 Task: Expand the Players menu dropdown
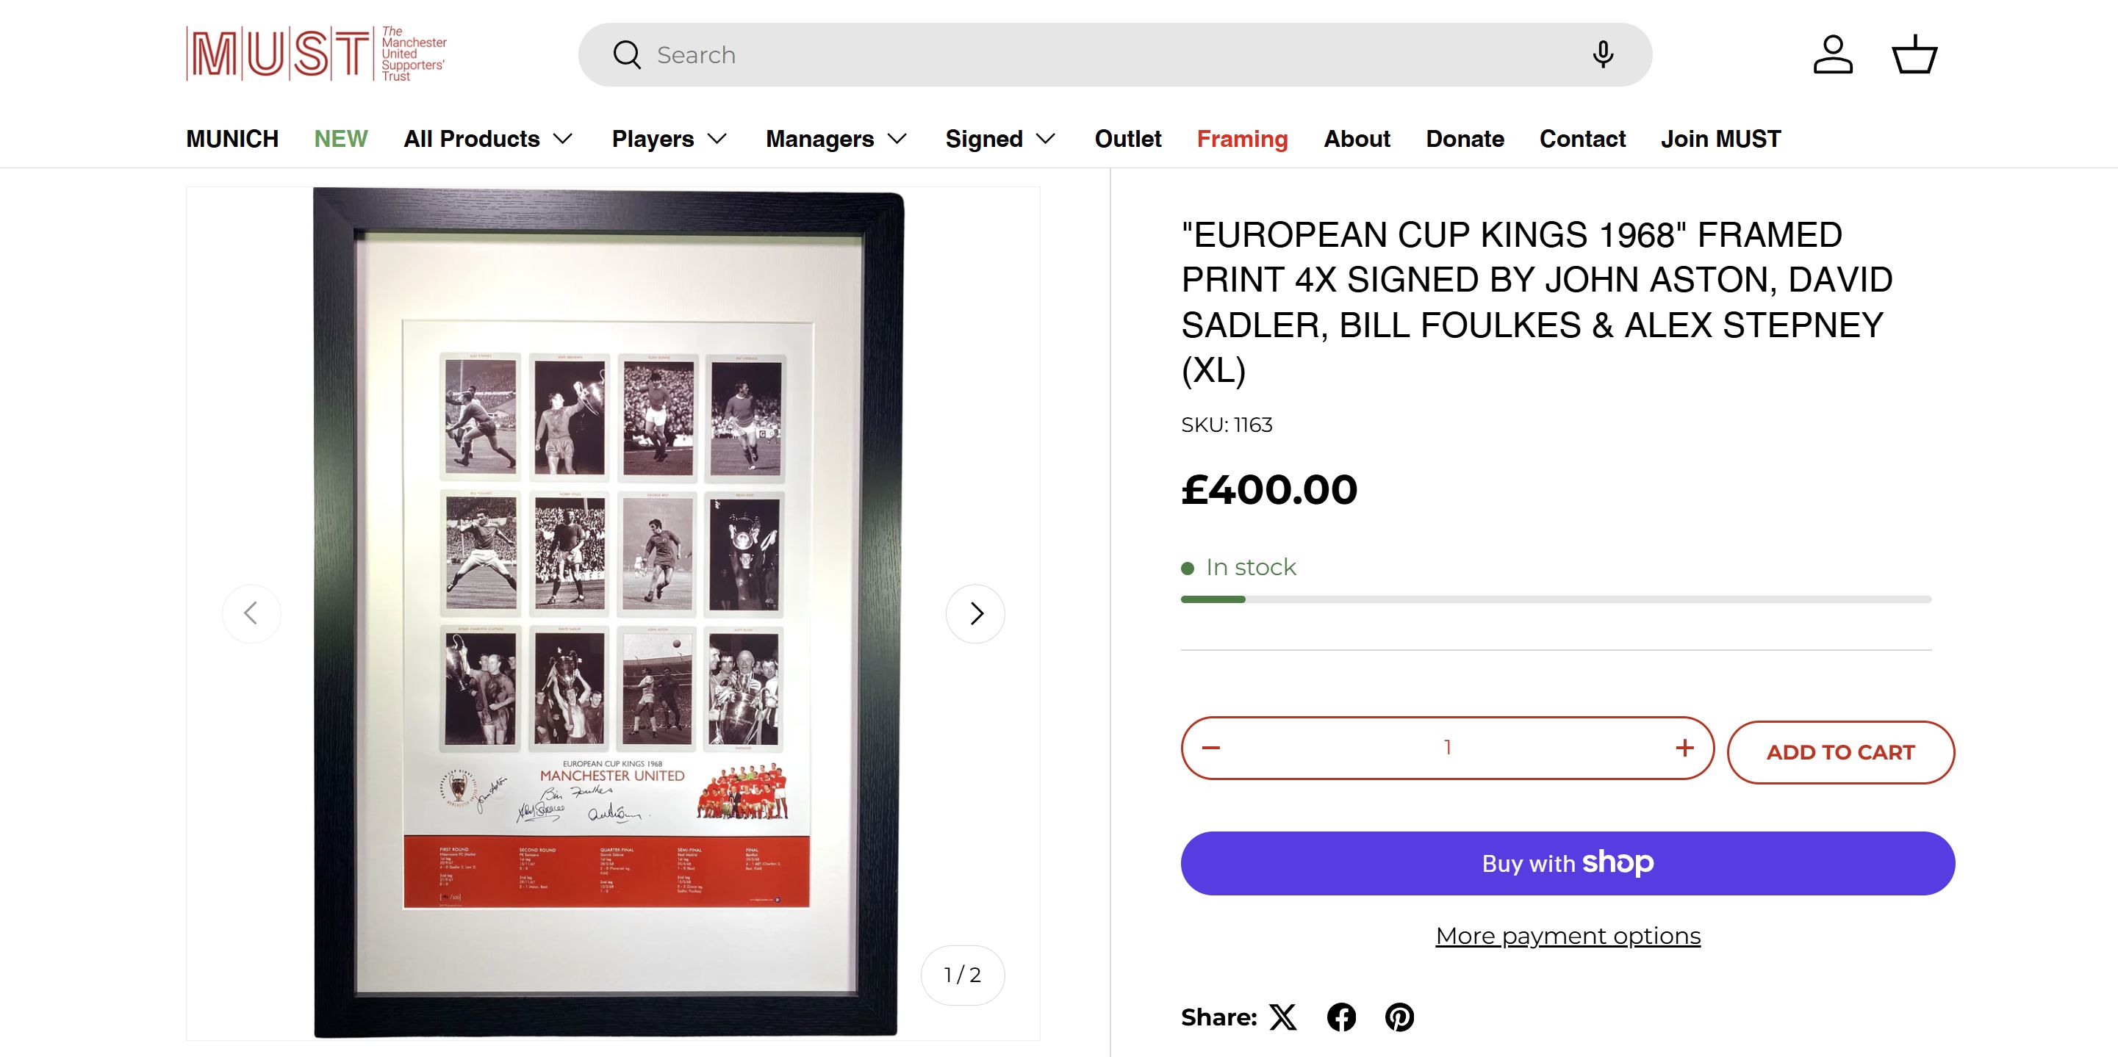tap(669, 139)
